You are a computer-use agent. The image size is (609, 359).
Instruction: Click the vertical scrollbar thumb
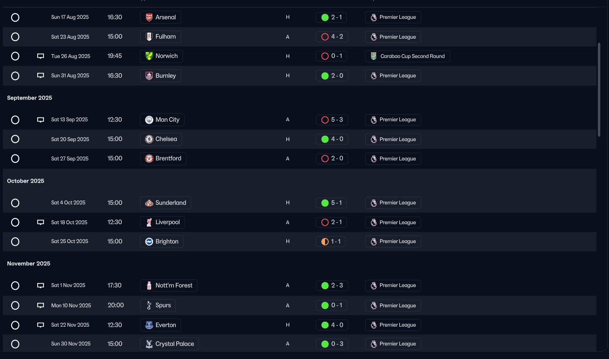pyautogui.click(x=599, y=89)
